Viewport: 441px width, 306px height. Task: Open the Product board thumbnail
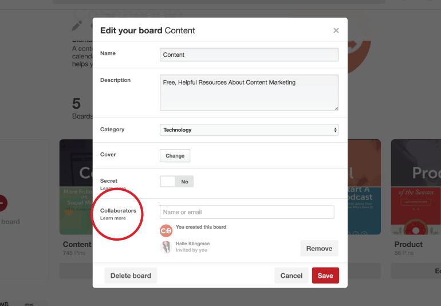pos(415,187)
